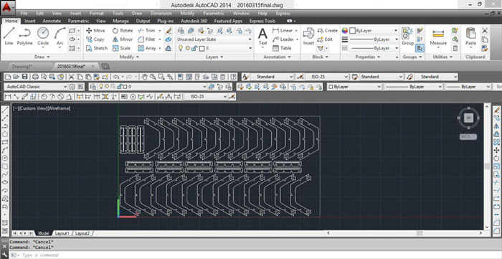Screen dimensions: 502x259
Task: Select the Line tool in ribbon
Action: pyautogui.click(x=9, y=36)
